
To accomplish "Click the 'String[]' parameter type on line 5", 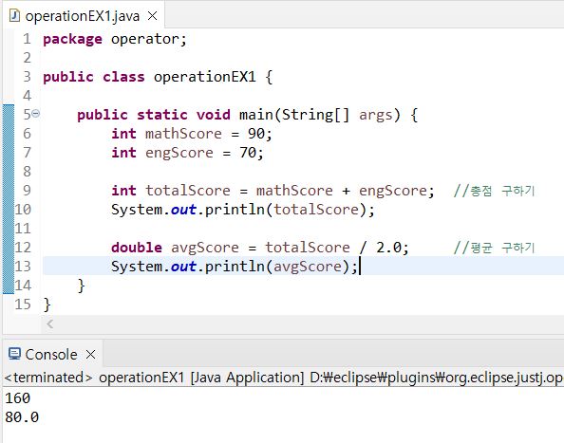I will (x=315, y=115).
